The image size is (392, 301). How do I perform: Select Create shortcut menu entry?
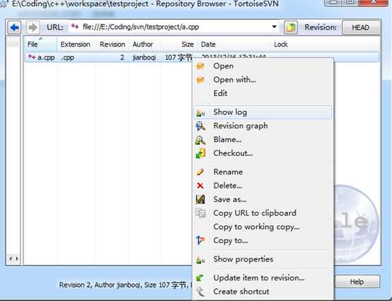[263, 292]
